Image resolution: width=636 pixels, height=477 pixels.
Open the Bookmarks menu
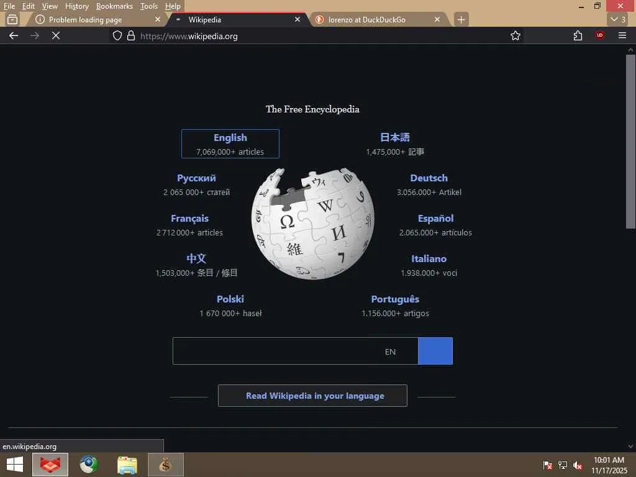pos(114,6)
